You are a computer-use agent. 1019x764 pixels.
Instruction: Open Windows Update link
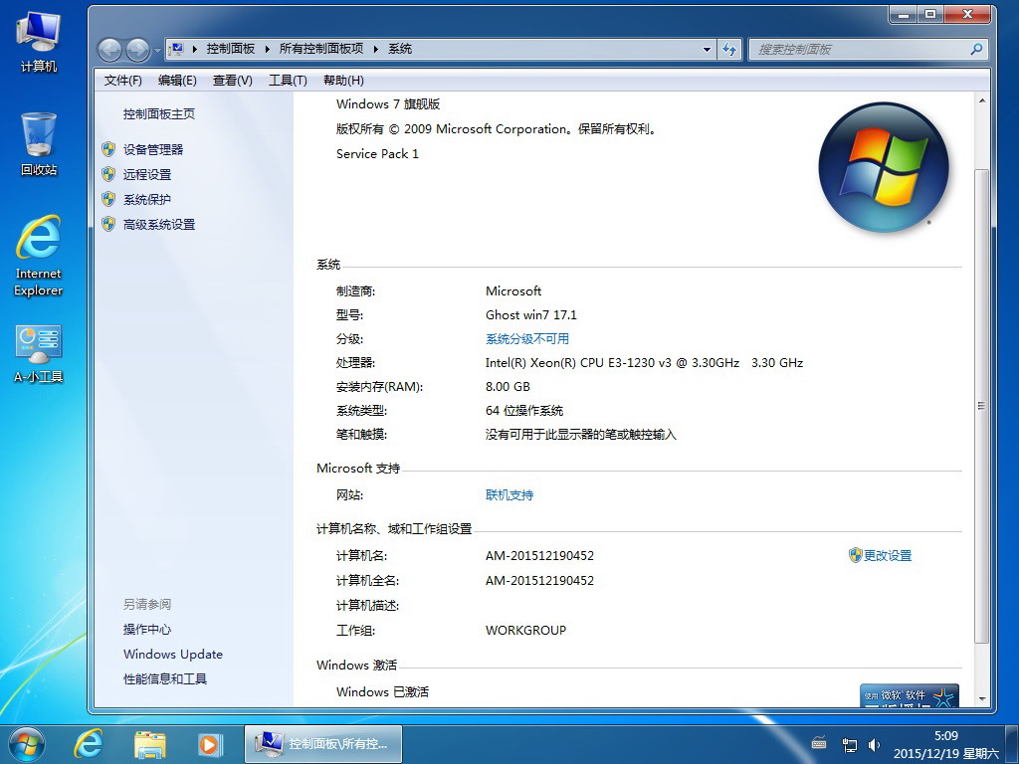[x=173, y=654]
